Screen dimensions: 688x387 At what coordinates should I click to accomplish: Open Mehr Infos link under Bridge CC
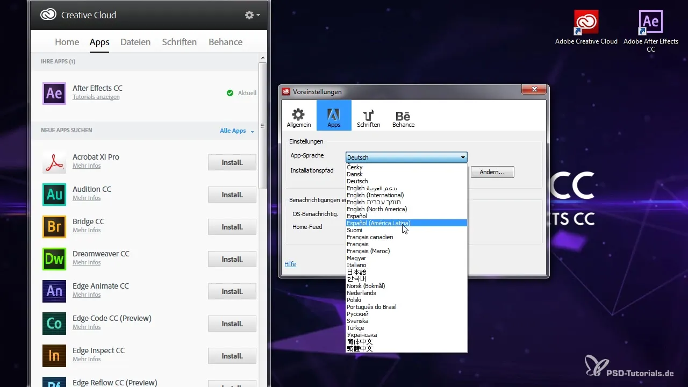click(x=87, y=231)
